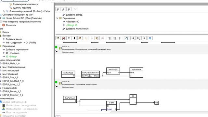Click the red disabled icon beside Отключён

point(4,25)
